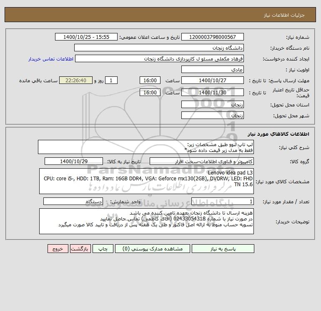Click priority field 'عادي'
This screenshot has width=321, height=311.
213,69
